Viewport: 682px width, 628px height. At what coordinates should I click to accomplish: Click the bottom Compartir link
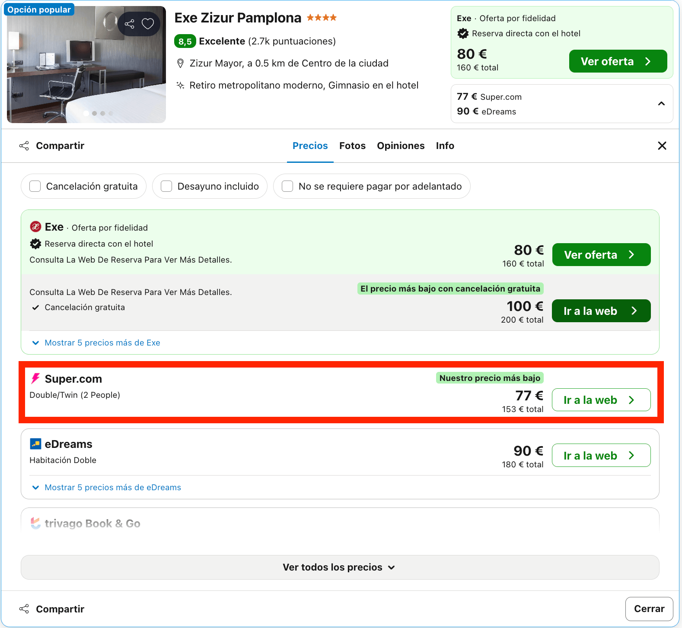60,609
